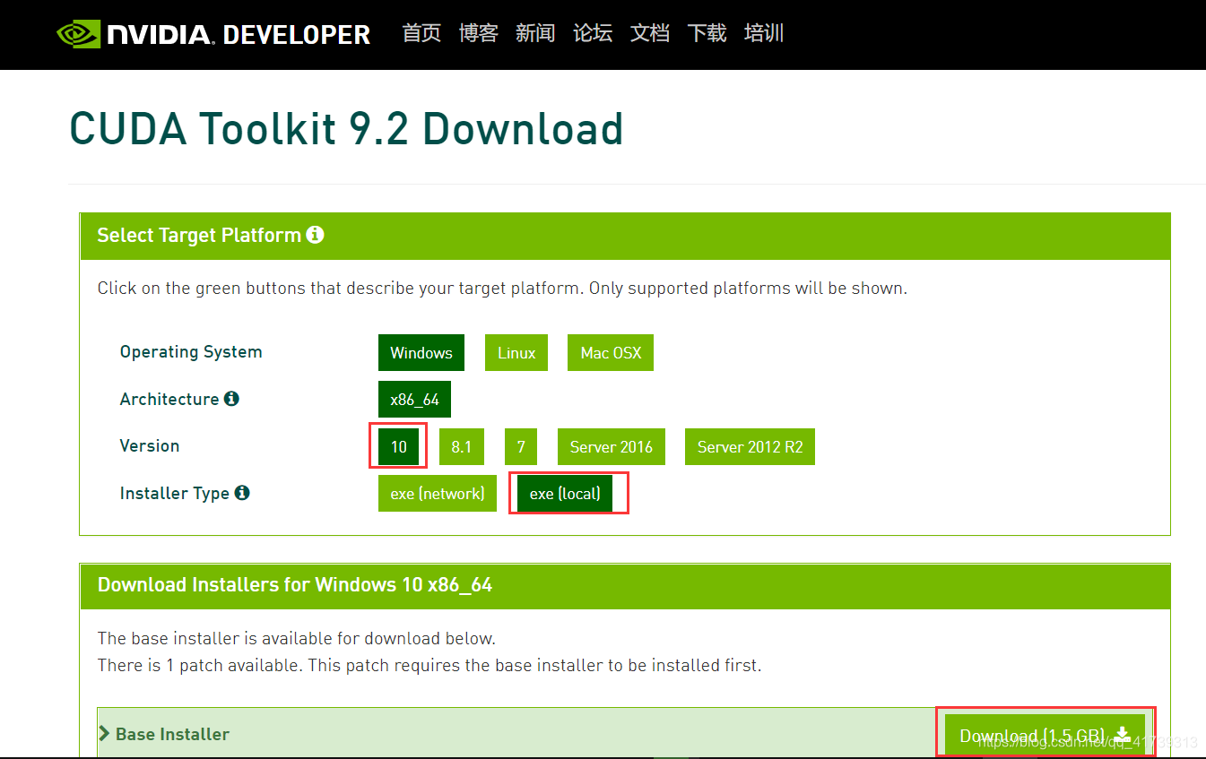The width and height of the screenshot is (1206, 759).
Task: Go to 新闻 in the navigation bar
Action: tap(535, 34)
